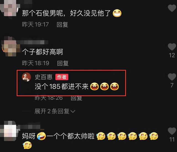Expand 展开2条回复 to show hidden replies
This screenshot has width=177, height=152.
(55, 111)
